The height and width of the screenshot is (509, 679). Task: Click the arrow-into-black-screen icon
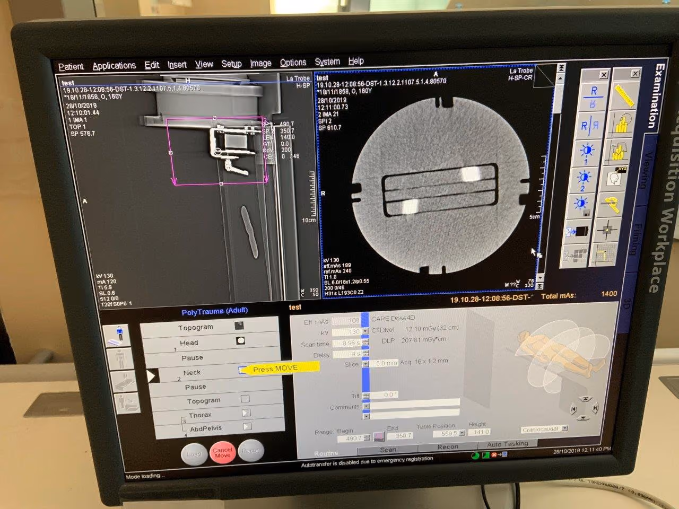pyautogui.click(x=578, y=232)
